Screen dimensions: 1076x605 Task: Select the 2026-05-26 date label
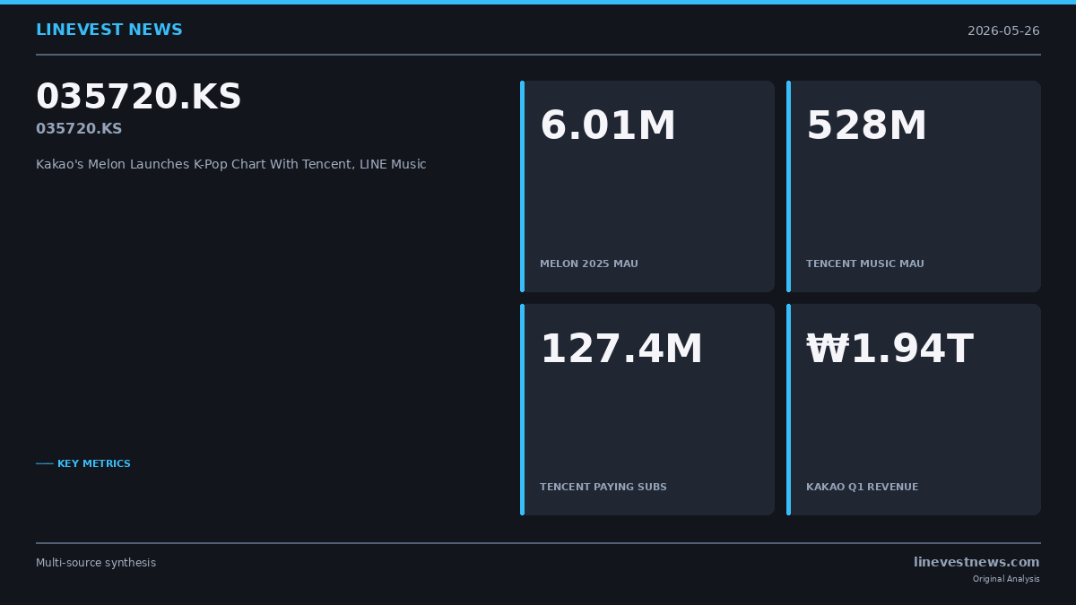click(x=1003, y=31)
